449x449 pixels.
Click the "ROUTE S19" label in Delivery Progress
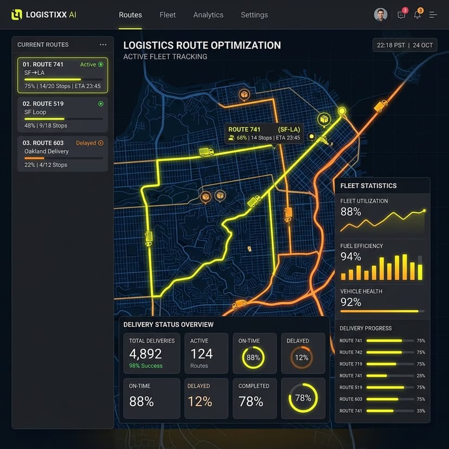point(351,387)
